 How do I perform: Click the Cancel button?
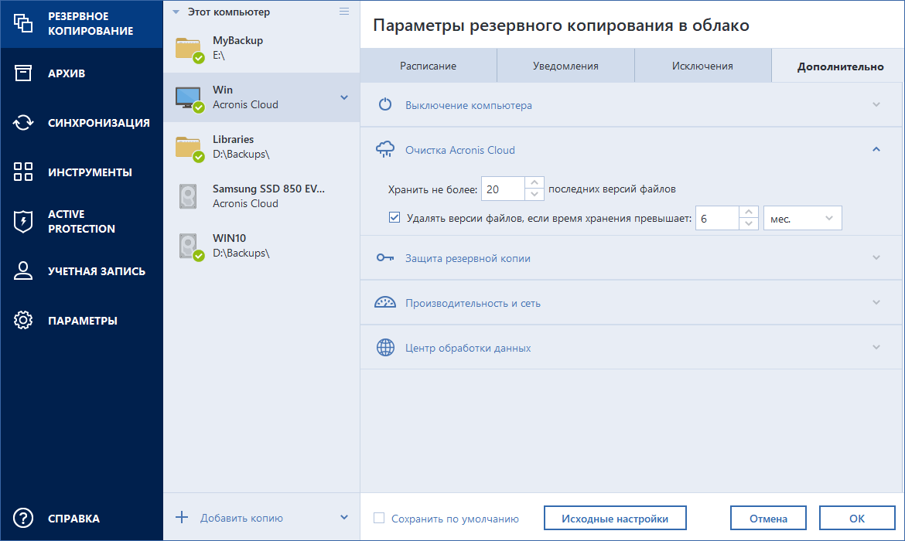point(768,519)
